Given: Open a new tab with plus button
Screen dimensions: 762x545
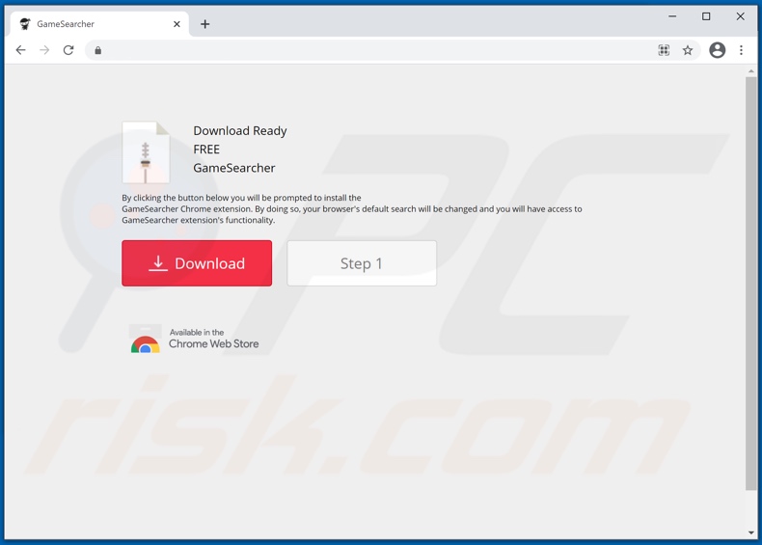Looking at the screenshot, I should coord(205,24).
